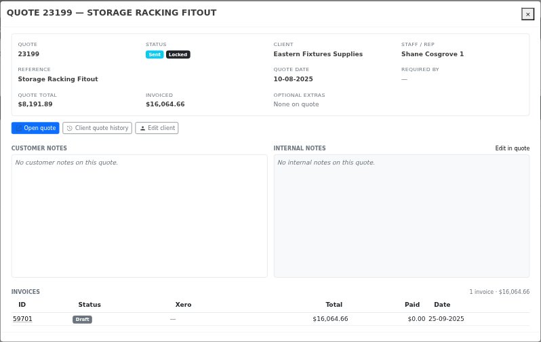Follow the Edit in quote link
This screenshot has width=541, height=342.
pos(512,148)
